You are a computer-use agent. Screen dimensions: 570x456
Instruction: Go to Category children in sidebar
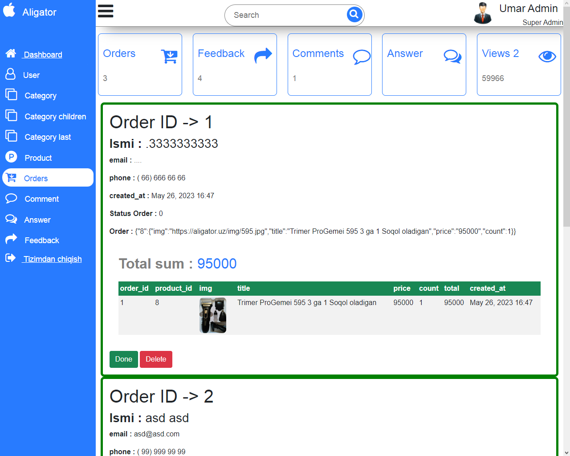[55, 117]
